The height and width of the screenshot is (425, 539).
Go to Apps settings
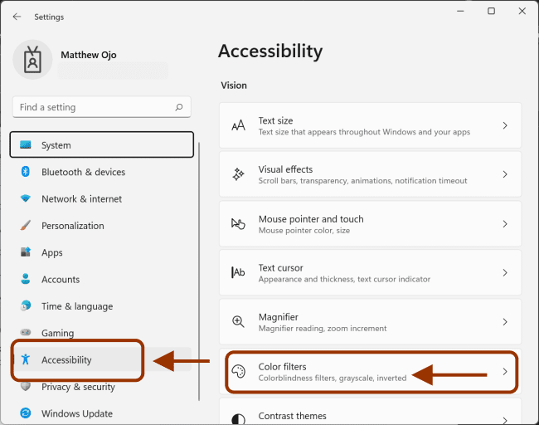pos(102,252)
